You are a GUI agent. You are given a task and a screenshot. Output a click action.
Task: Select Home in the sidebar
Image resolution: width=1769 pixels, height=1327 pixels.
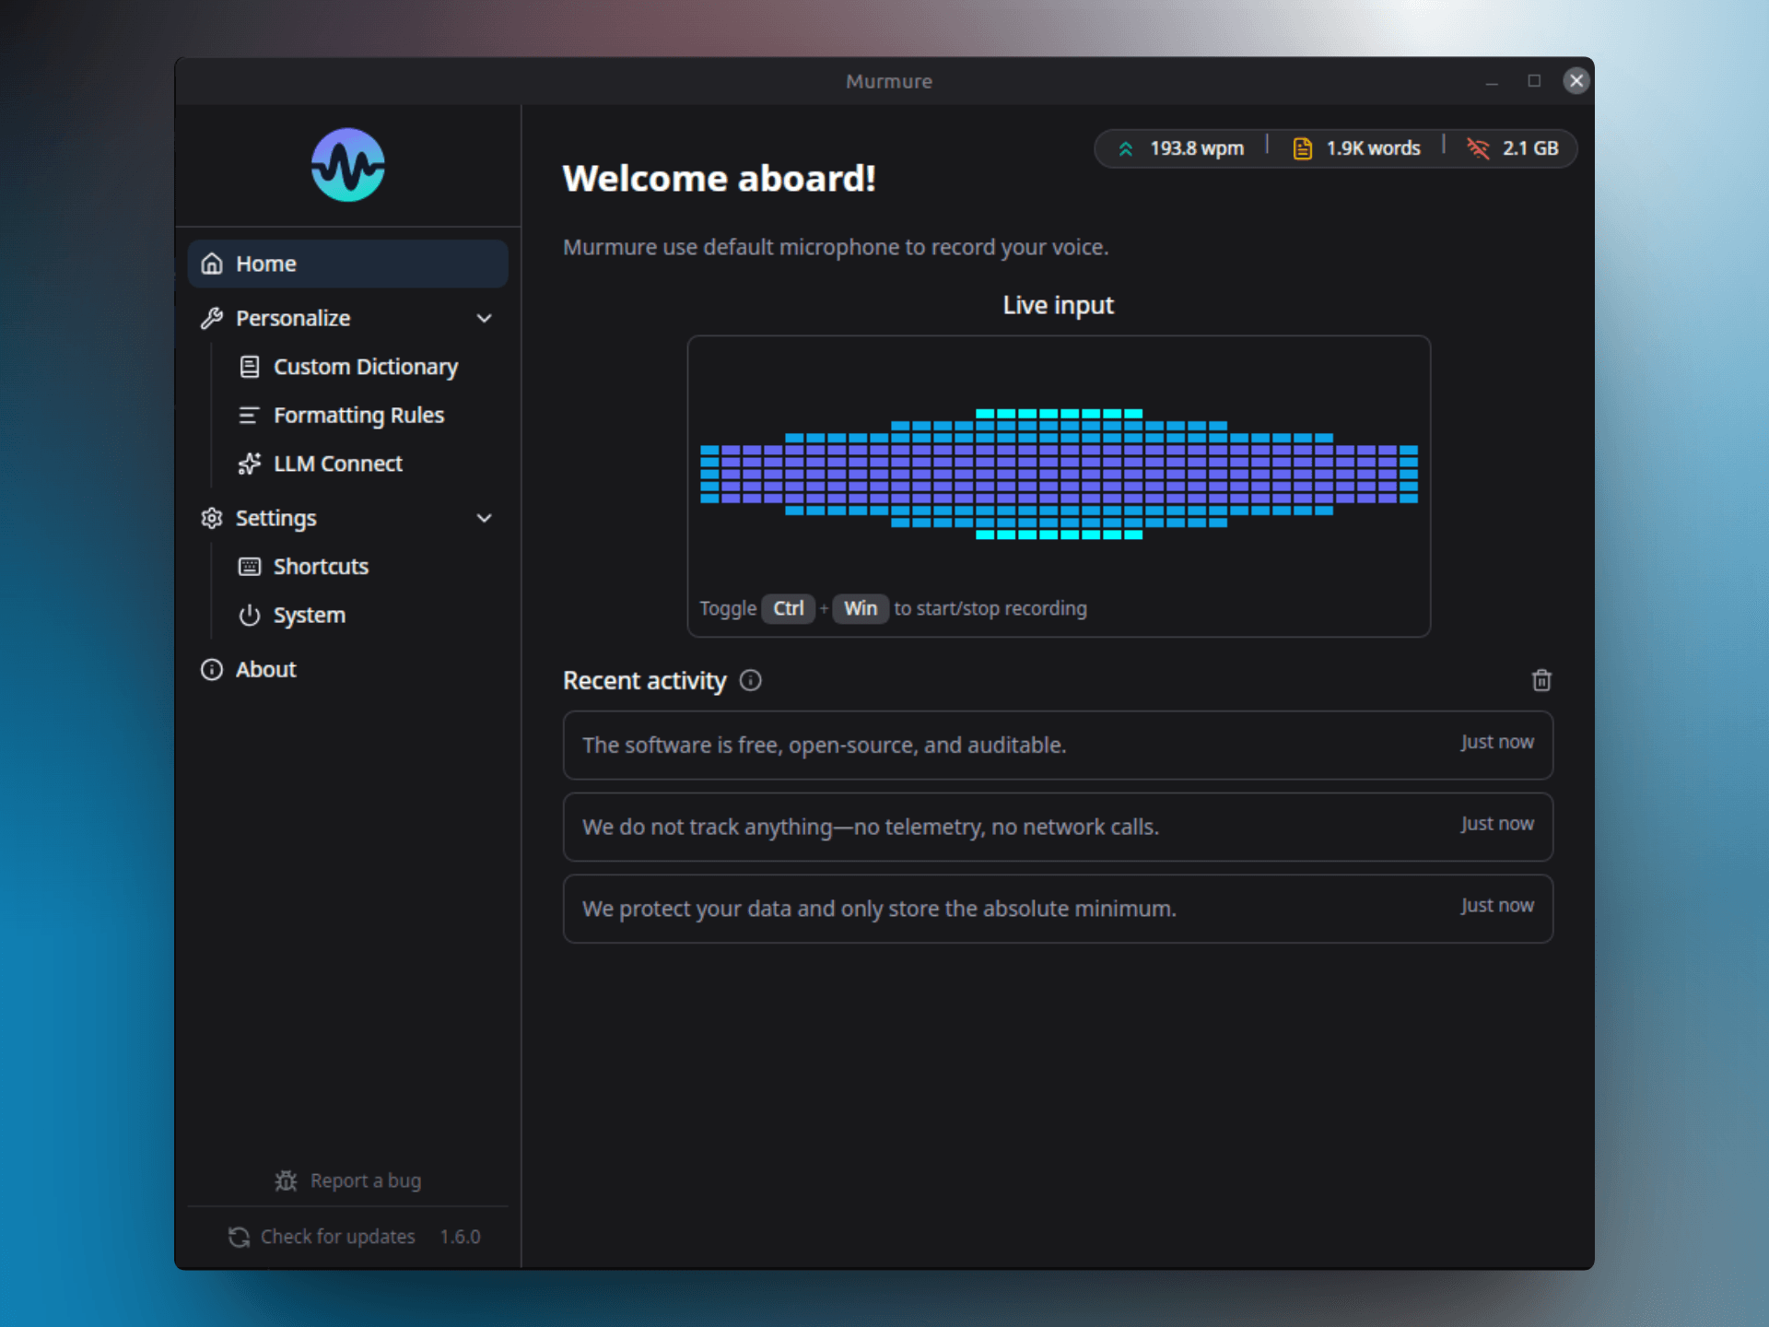(x=265, y=264)
